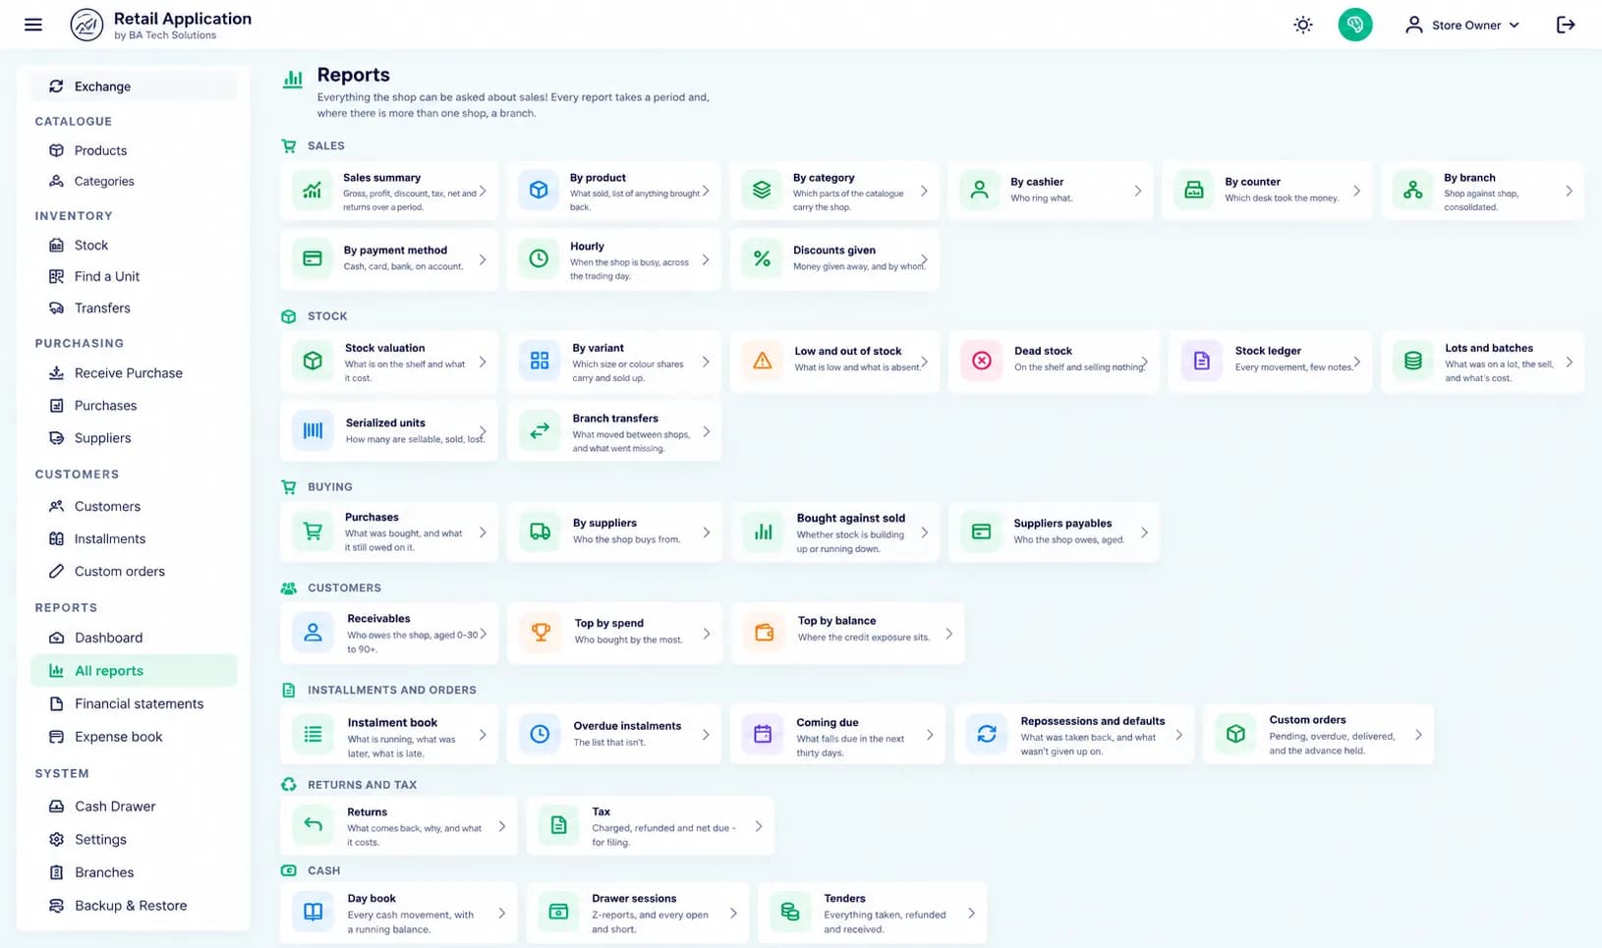Open the Overdue instalments report
This screenshot has width=1602, height=948.
pos(614,734)
